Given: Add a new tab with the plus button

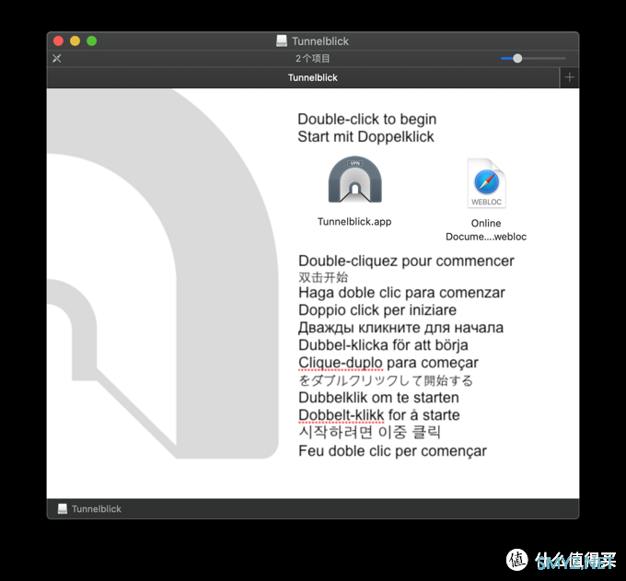Looking at the screenshot, I should [x=570, y=77].
